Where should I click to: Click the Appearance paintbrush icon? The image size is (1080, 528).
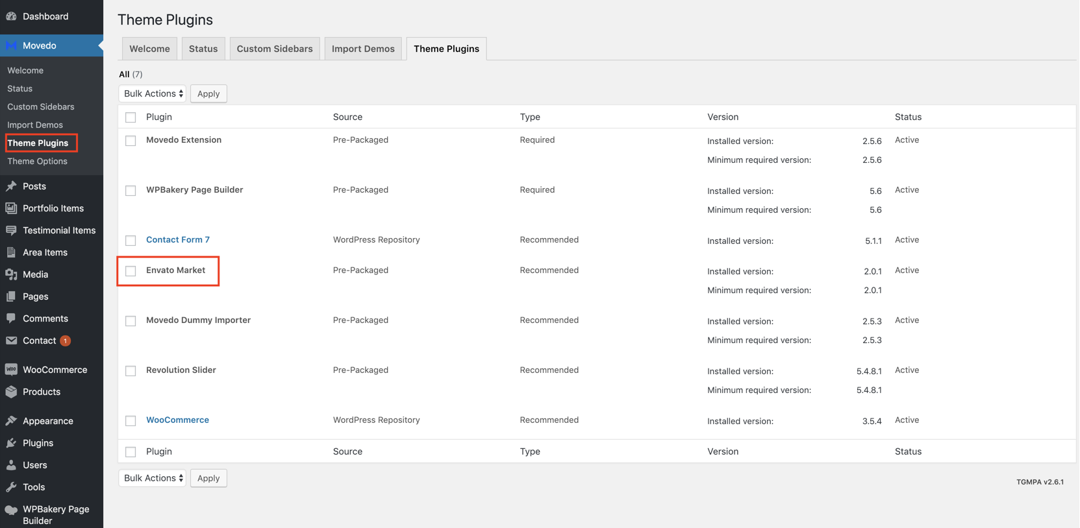point(11,421)
